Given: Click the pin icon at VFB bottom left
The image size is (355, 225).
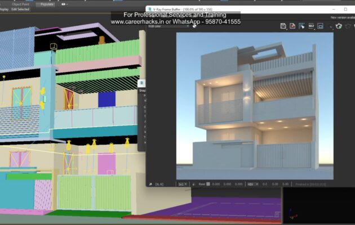Looking at the screenshot, I should click(151, 184).
